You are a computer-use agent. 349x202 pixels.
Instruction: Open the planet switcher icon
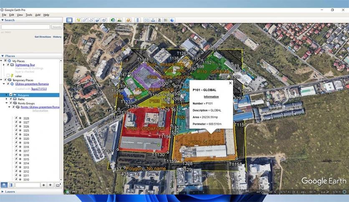pos(129,20)
